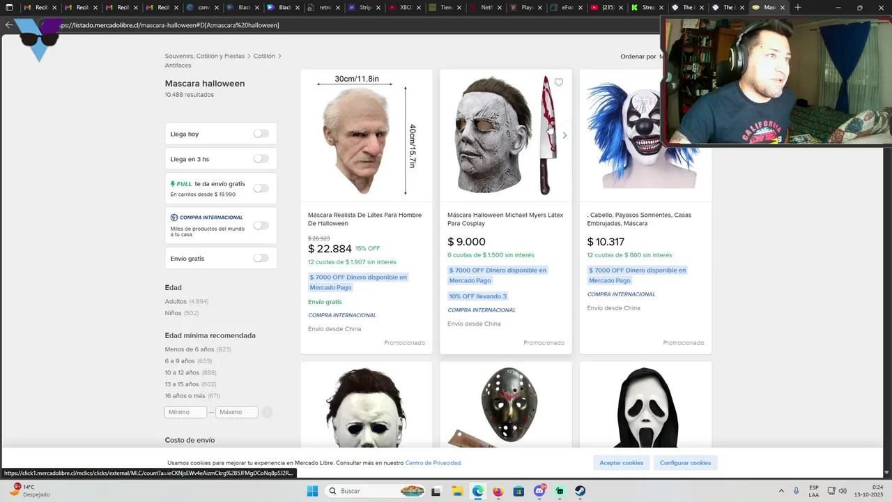Switch to the canva tab
The width and height of the screenshot is (892, 502).
click(x=203, y=8)
